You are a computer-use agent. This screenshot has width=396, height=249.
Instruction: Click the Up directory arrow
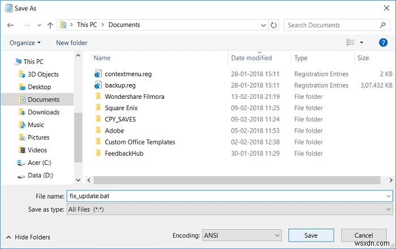click(50, 25)
